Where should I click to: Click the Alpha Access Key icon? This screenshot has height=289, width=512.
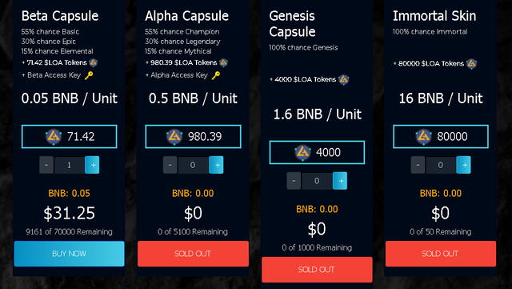(x=215, y=75)
